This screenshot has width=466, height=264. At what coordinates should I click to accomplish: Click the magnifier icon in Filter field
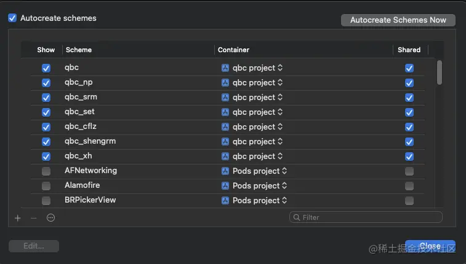point(297,217)
